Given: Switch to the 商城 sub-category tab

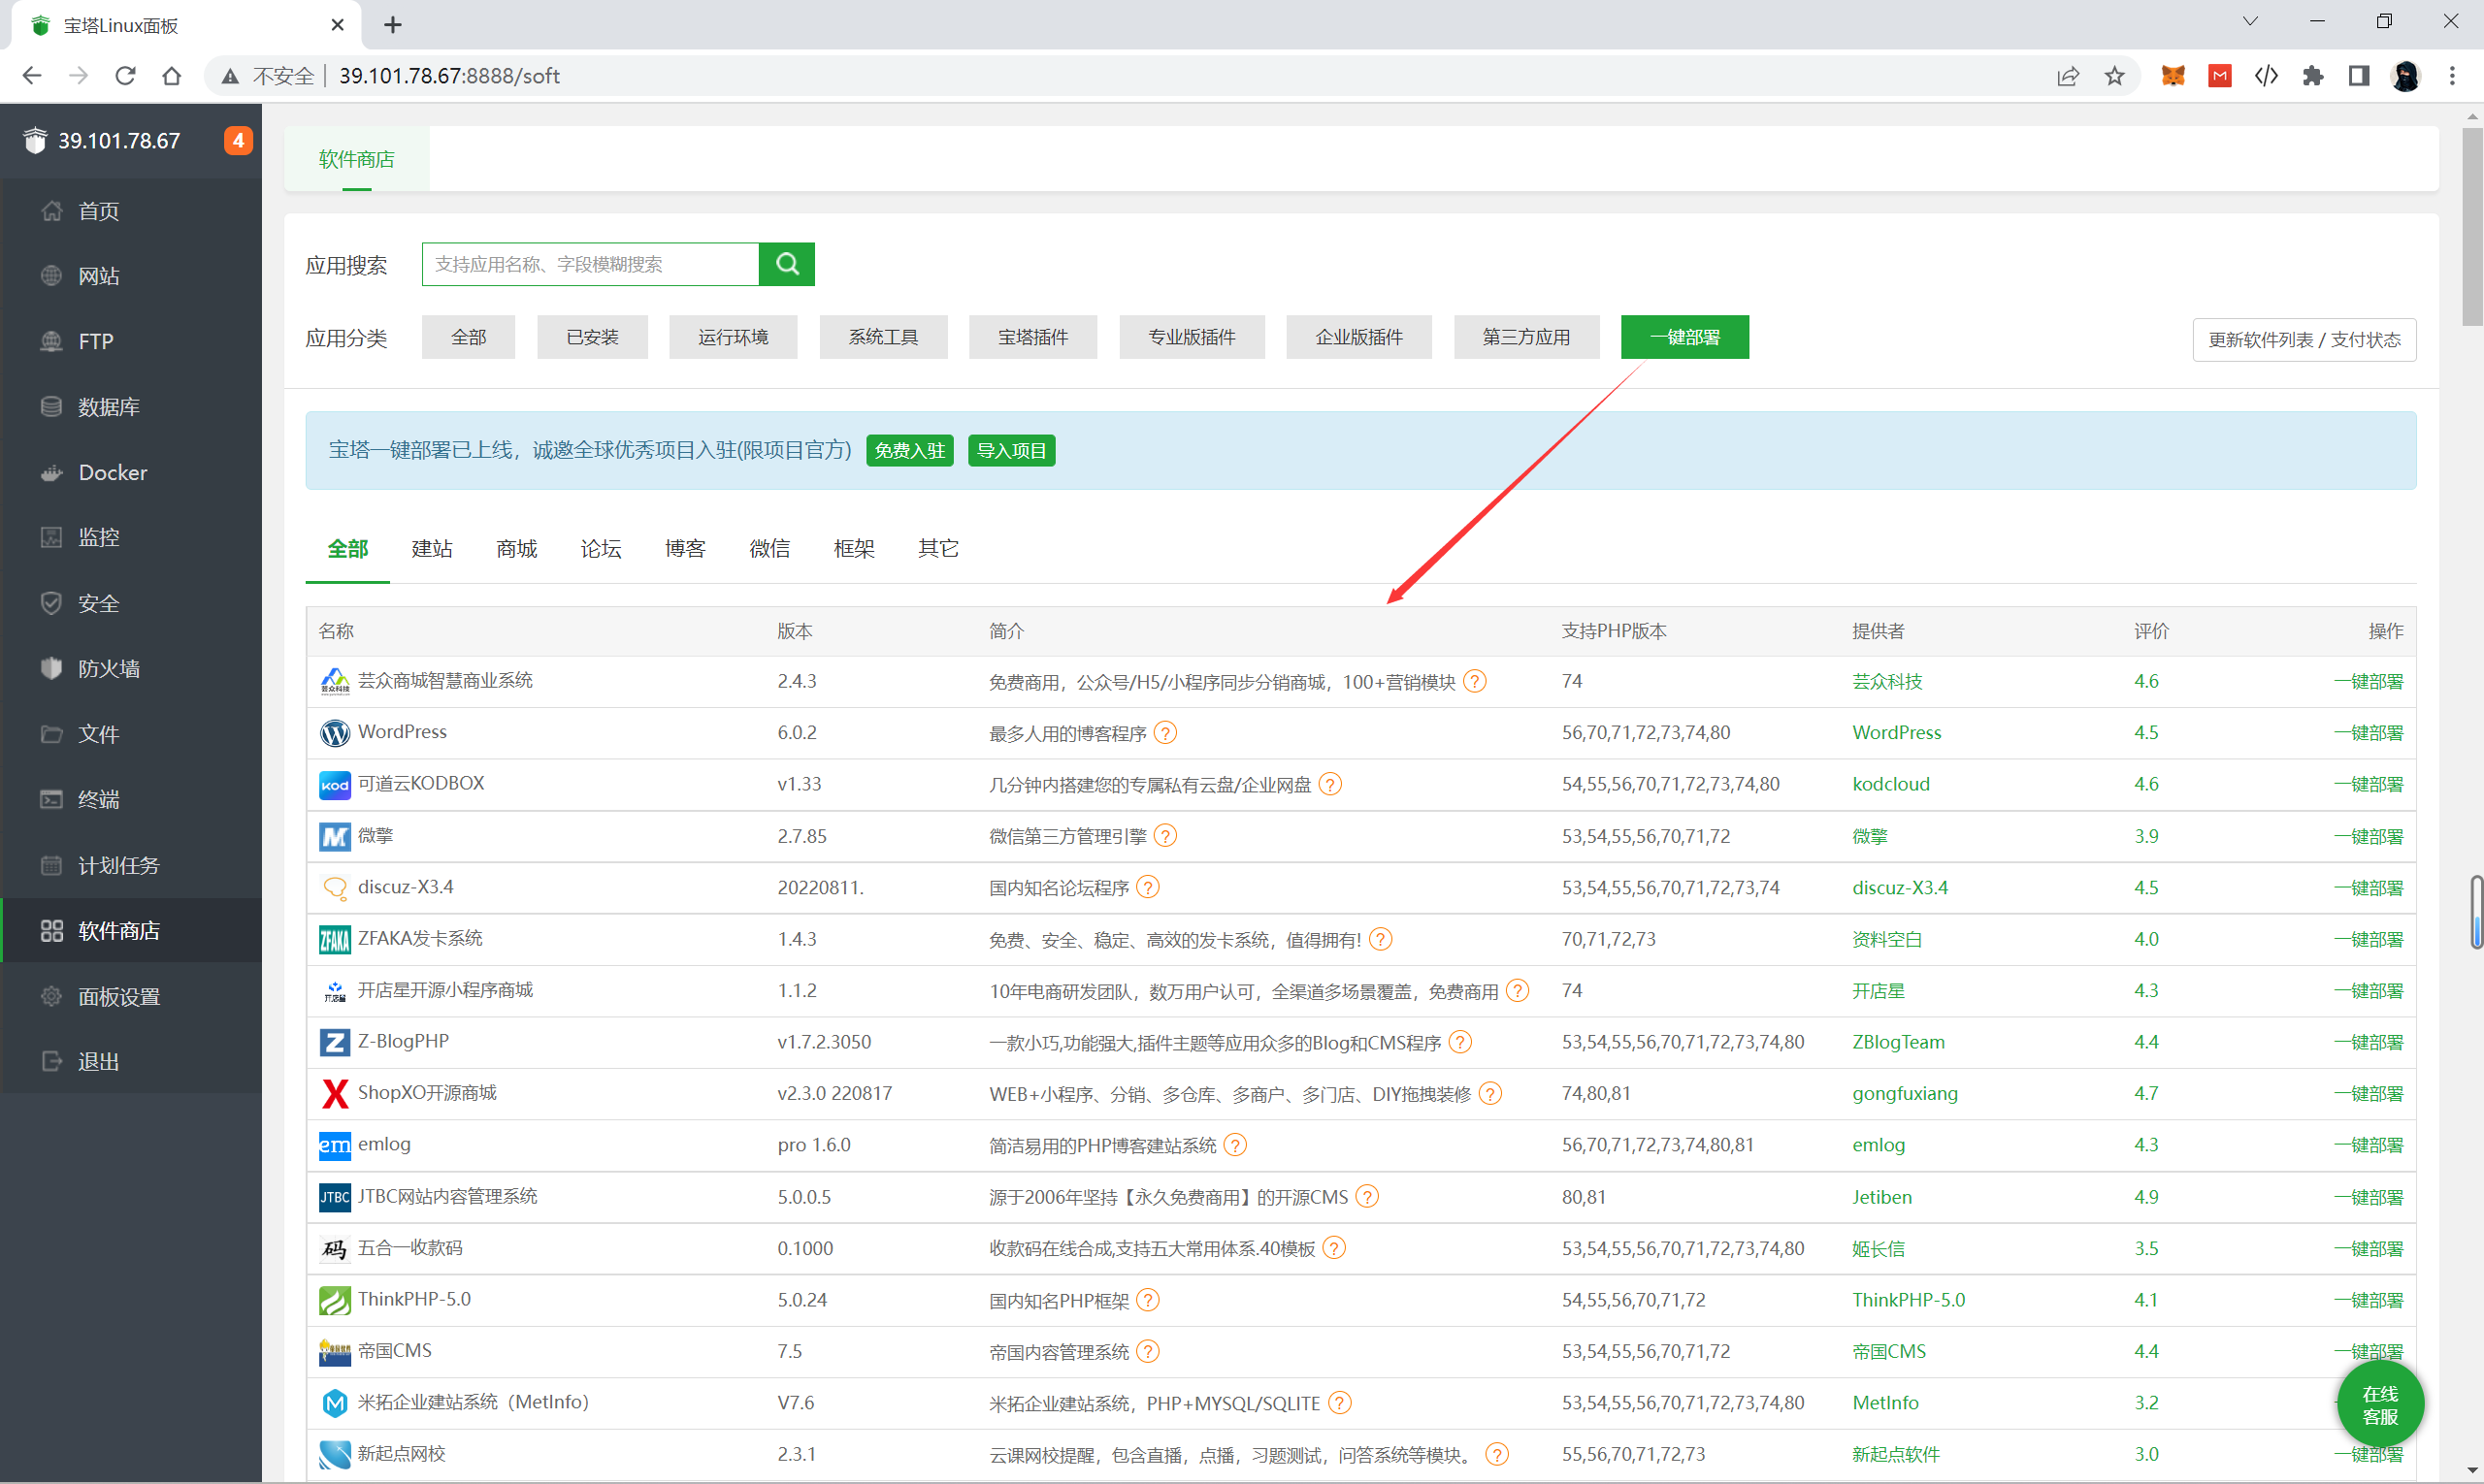Looking at the screenshot, I should [x=516, y=549].
